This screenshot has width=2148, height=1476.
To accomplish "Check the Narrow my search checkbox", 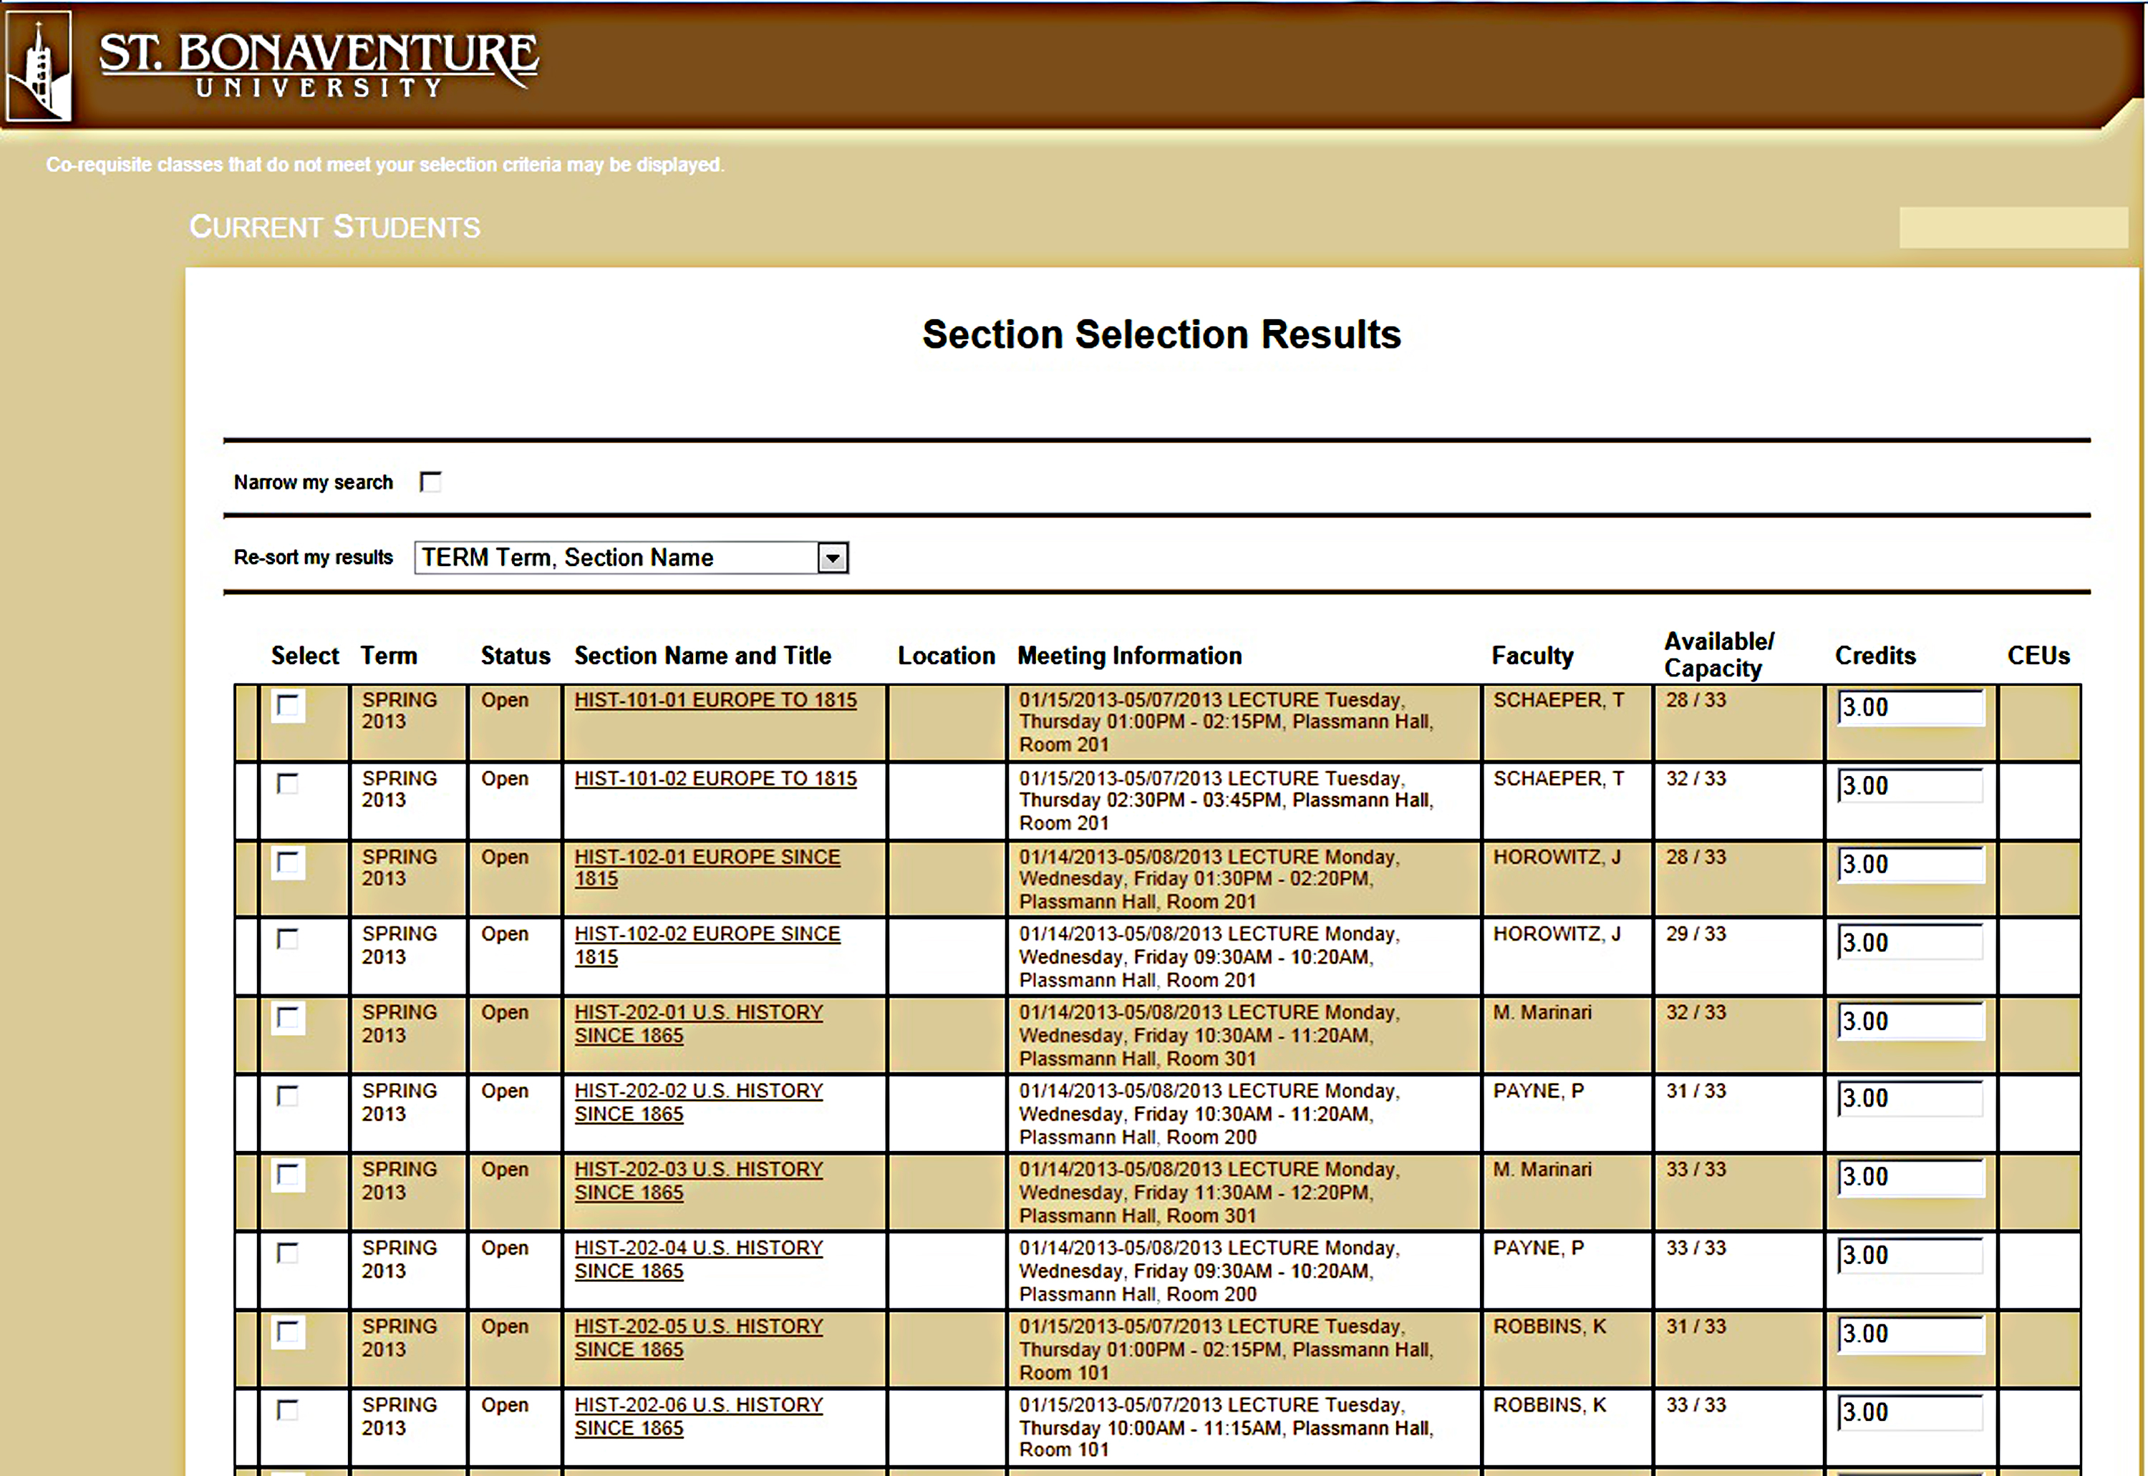I will tap(430, 482).
